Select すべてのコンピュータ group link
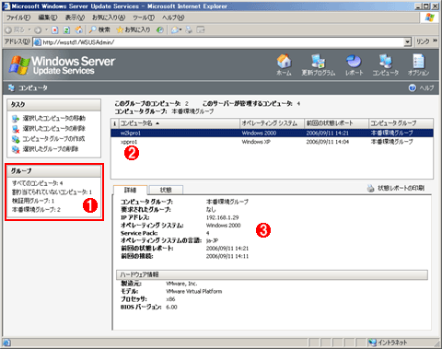This screenshot has width=442, height=349. 37,183
